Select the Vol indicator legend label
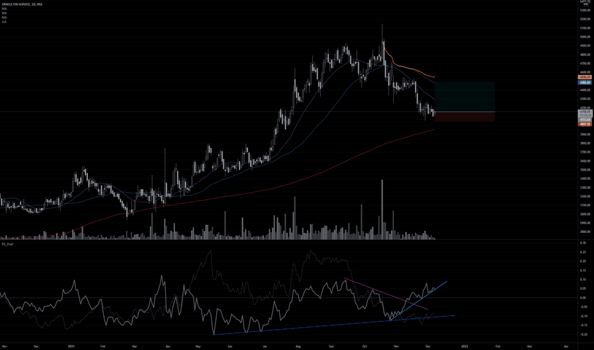The height and width of the screenshot is (350, 594). tap(4, 22)
